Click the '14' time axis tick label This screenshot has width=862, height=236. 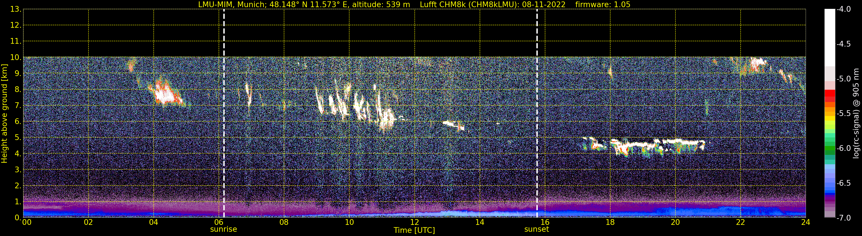pyautogui.click(x=480, y=222)
